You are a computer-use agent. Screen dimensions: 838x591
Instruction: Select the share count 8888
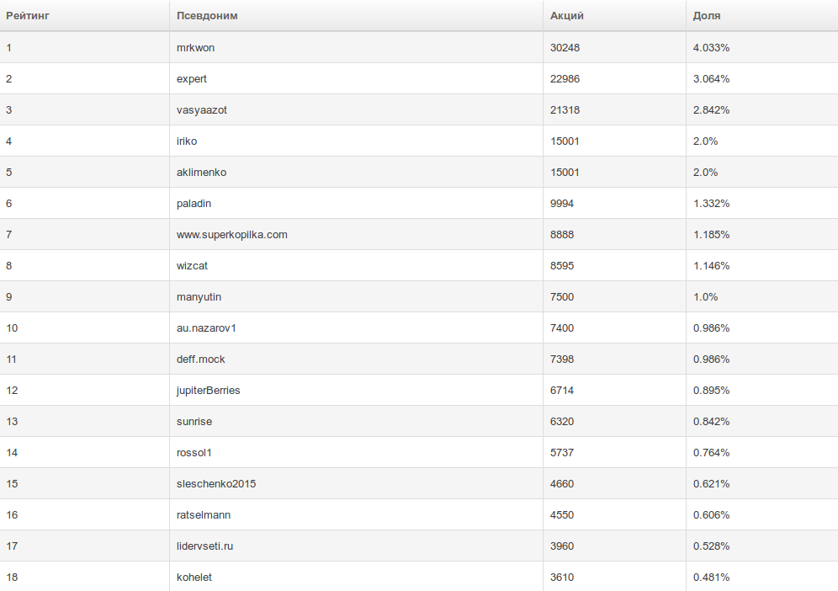[562, 235]
